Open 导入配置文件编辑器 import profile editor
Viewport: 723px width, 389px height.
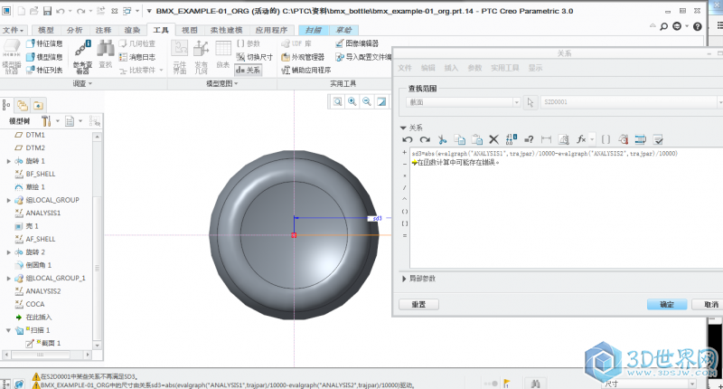tap(363, 57)
